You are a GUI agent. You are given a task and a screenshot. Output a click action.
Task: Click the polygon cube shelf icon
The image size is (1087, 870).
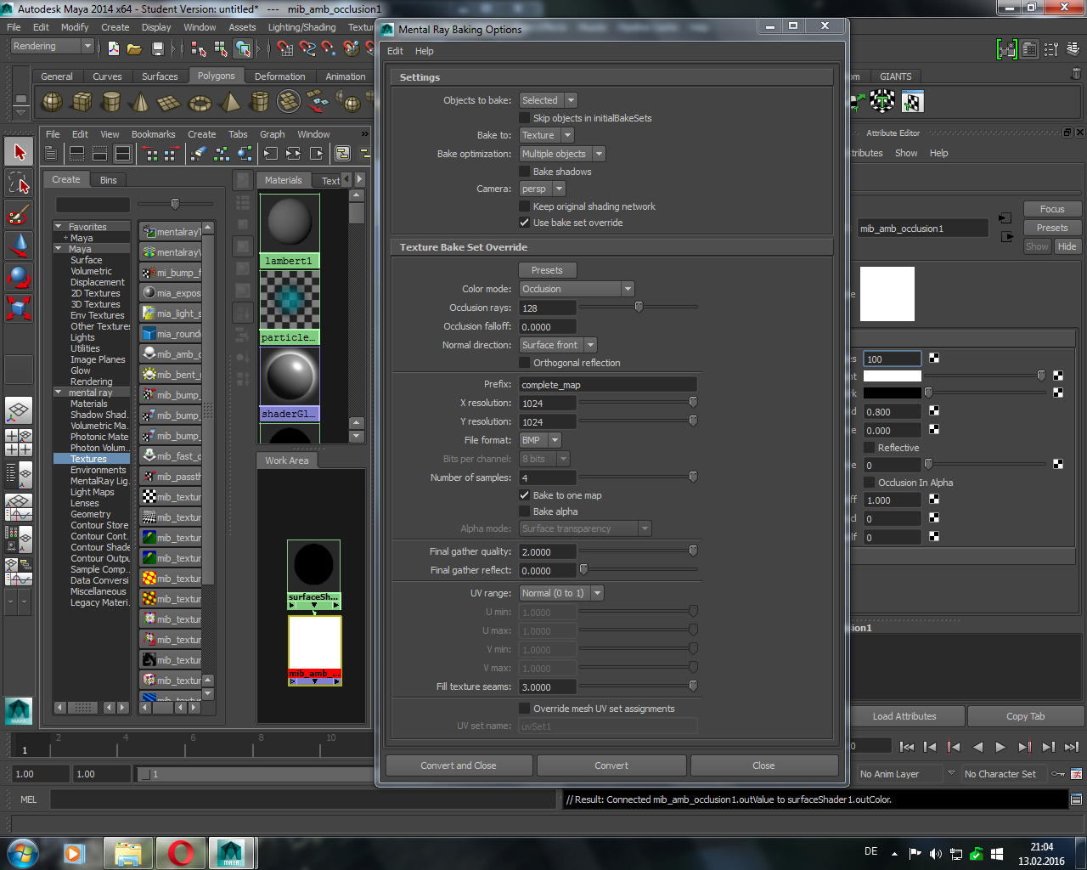click(x=82, y=102)
